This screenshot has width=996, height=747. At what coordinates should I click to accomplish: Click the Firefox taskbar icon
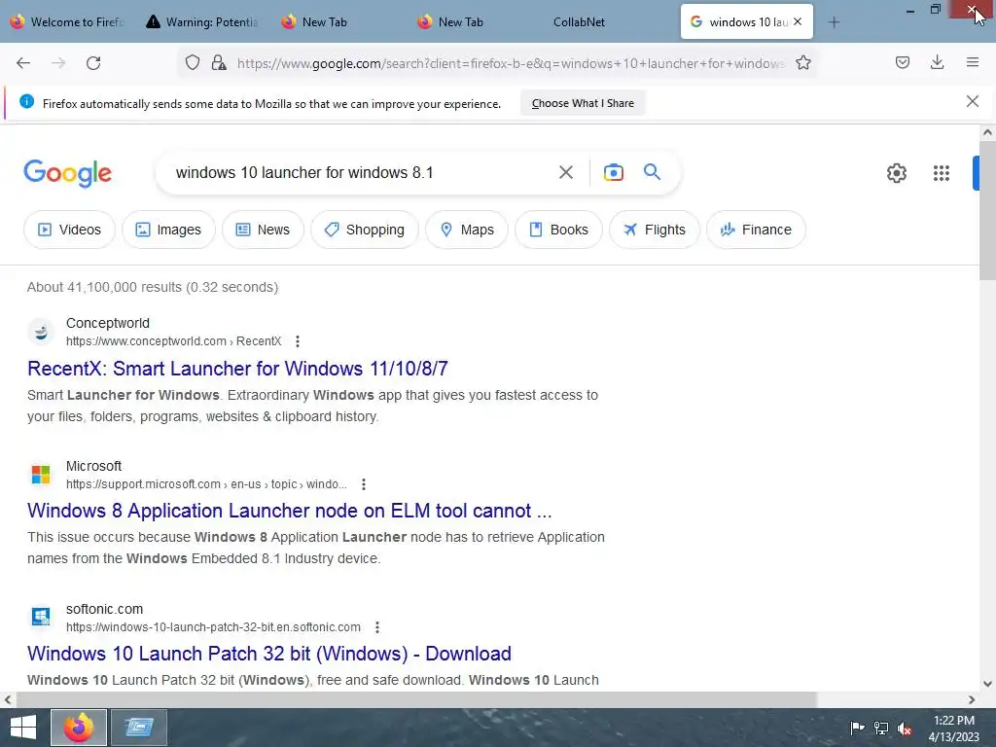tap(79, 728)
